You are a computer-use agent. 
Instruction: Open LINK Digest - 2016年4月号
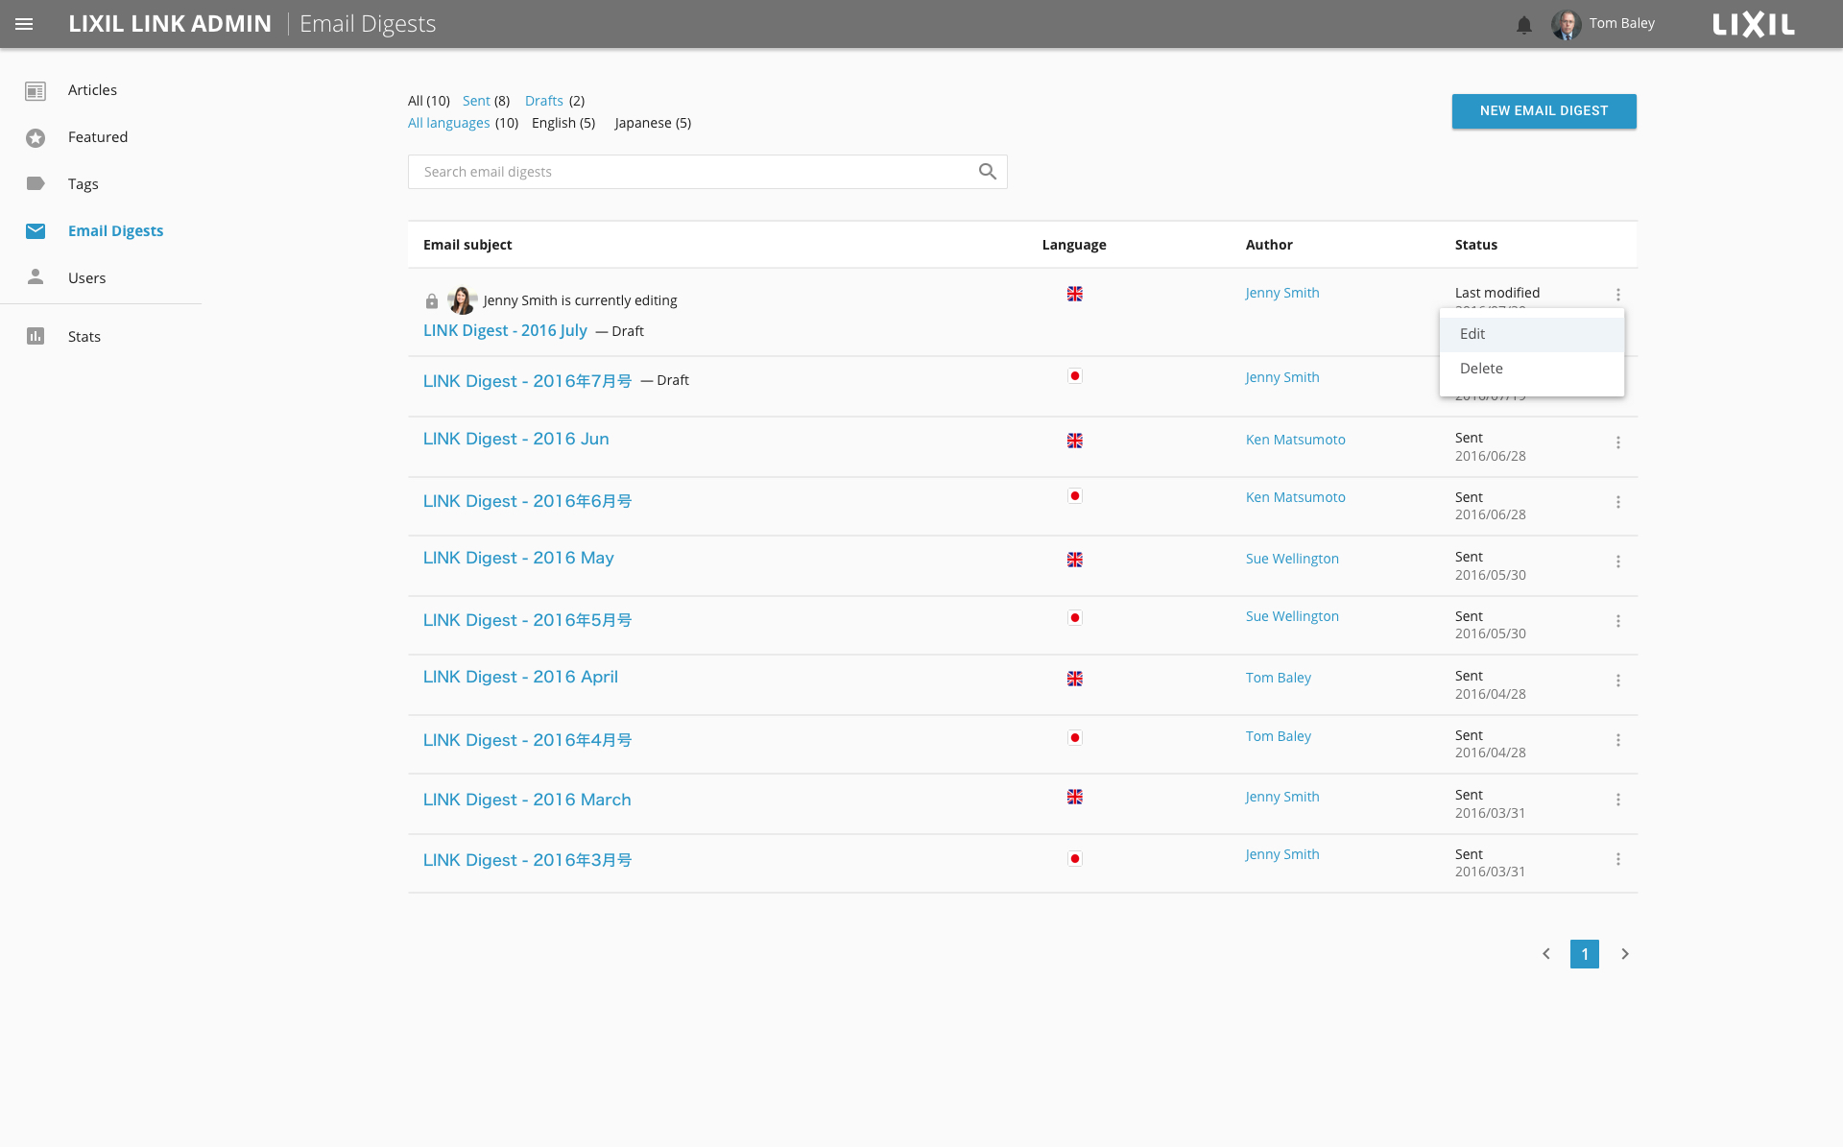tap(528, 740)
